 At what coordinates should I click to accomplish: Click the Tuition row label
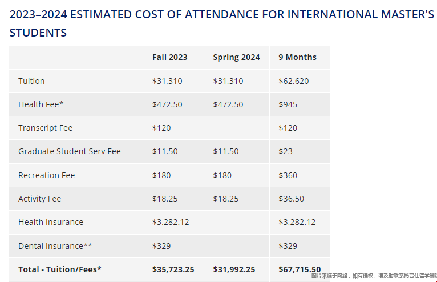click(31, 81)
